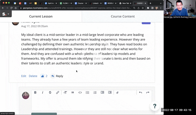
Task: Toggle bold formatting in reply editor
Action: [x=35, y=93]
